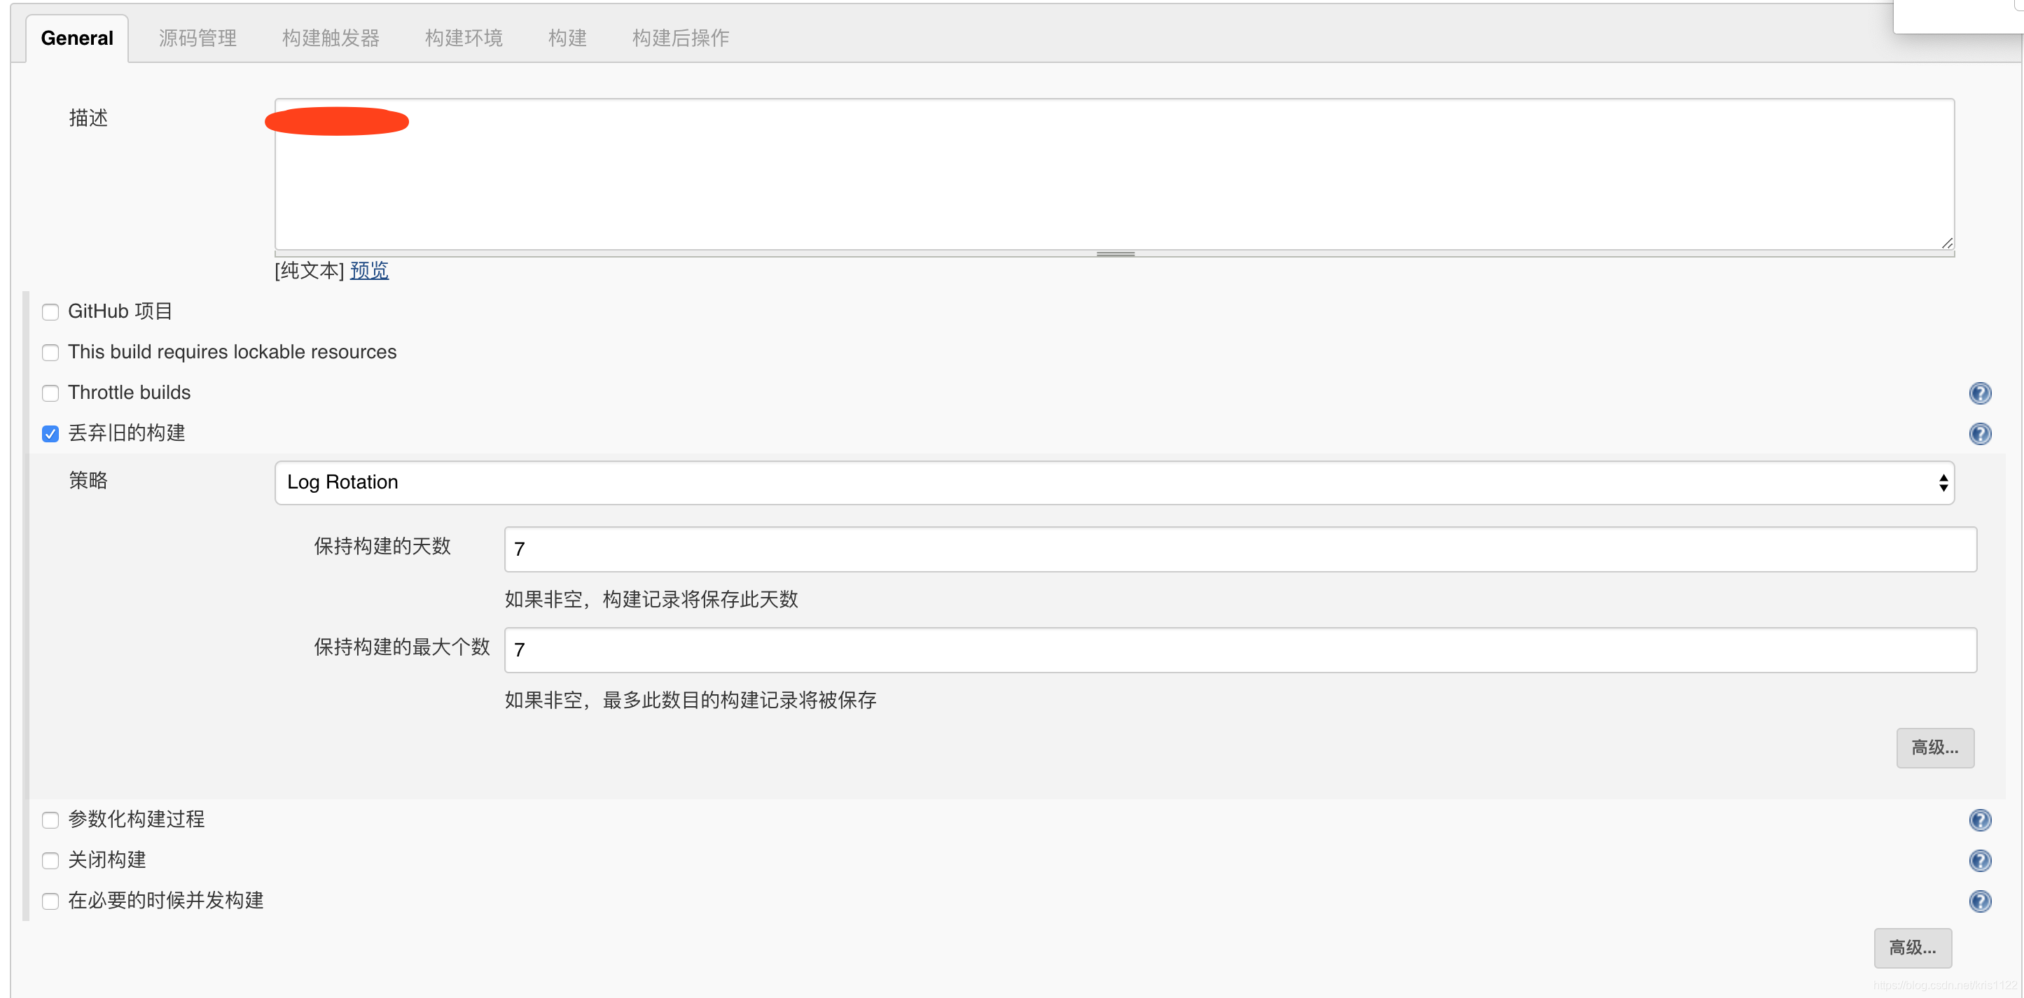The height and width of the screenshot is (998, 2024).
Task: Uncheck 丢弃旧的构建 checkbox
Action: pyautogui.click(x=50, y=433)
